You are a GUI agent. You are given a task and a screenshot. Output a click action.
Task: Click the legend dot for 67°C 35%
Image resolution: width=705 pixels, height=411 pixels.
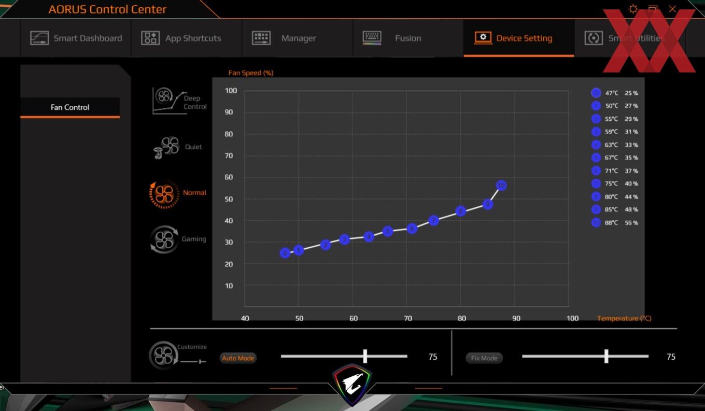click(x=596, y=158)
